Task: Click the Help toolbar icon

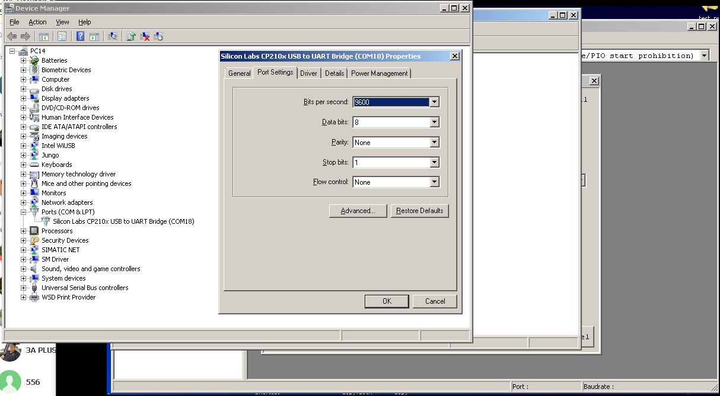Action: click(x=81, y=37)
